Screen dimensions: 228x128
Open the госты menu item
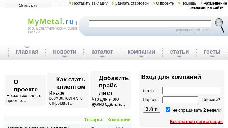click(212, 52)
